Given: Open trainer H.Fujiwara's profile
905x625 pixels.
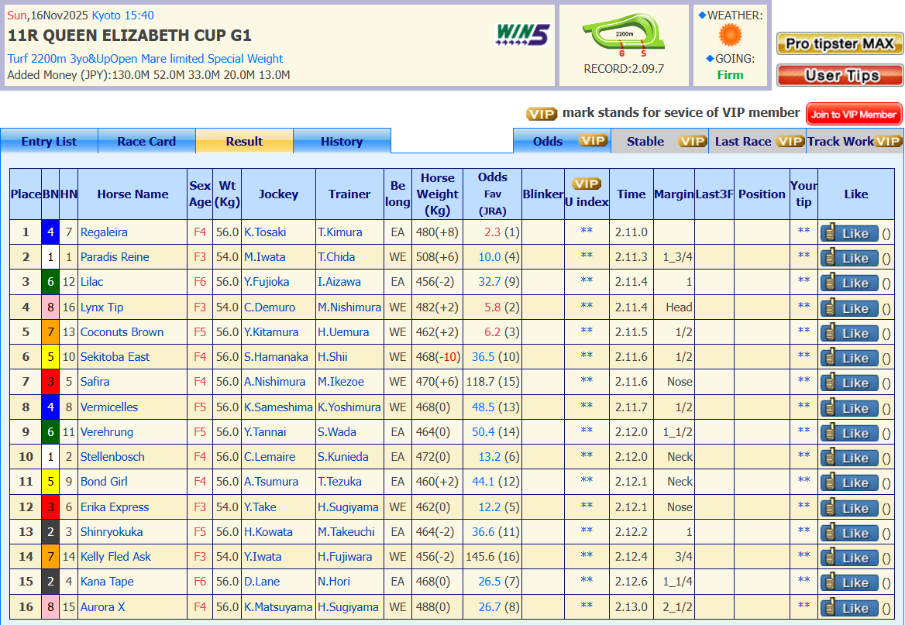Looking at the screenshot, I should (x=345, y=556).
